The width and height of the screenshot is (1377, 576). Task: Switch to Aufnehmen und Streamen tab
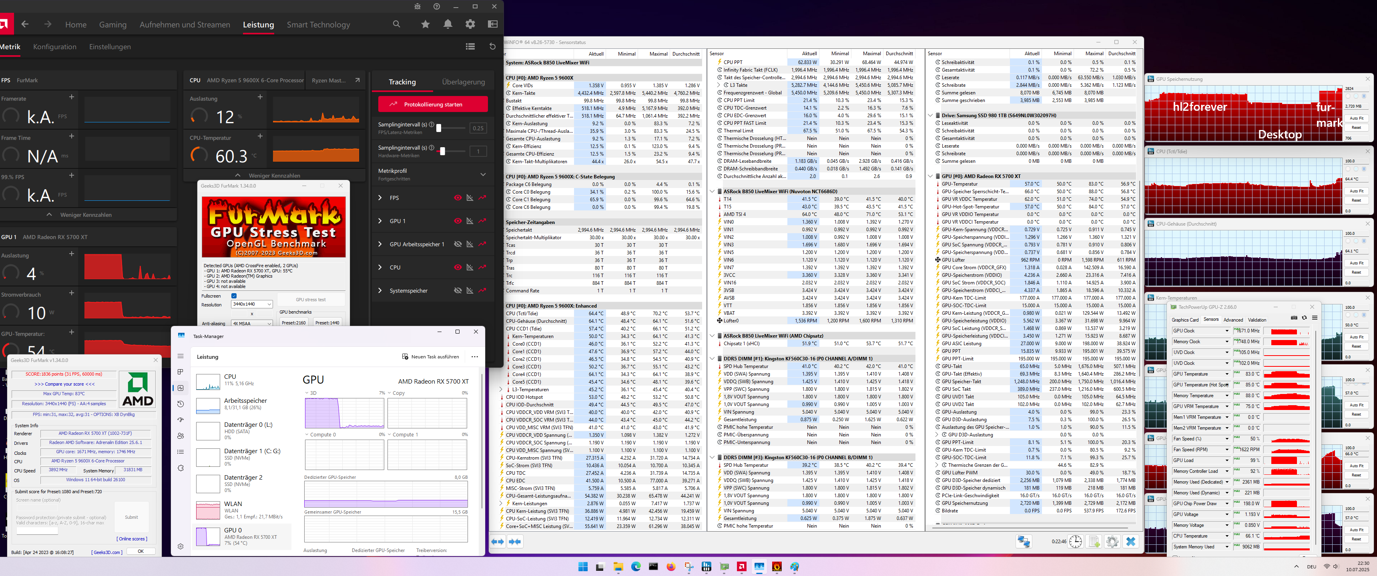click(185, 24)
